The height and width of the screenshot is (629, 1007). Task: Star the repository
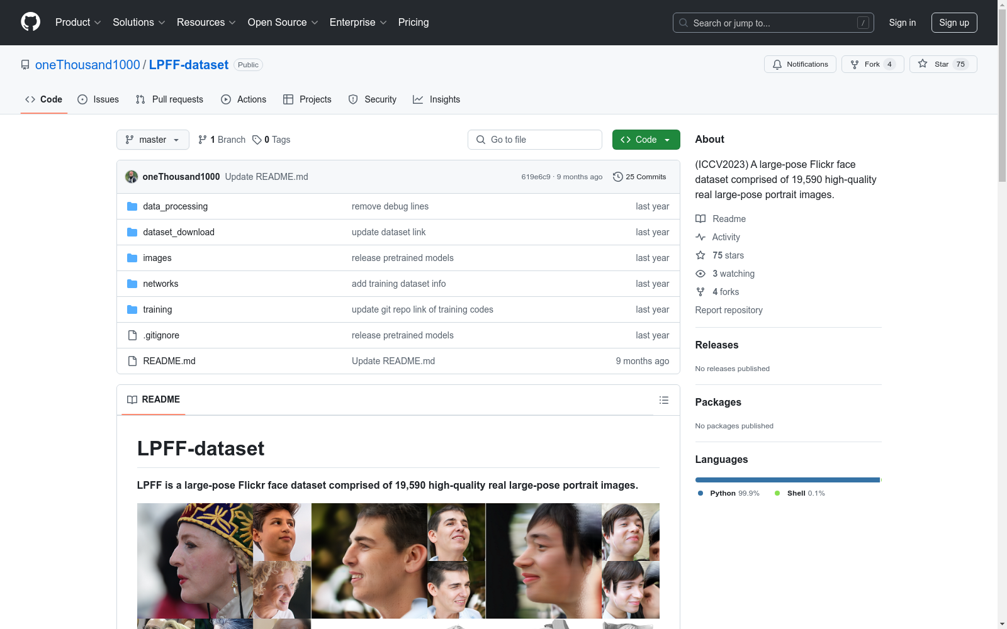[x=943, y=64]
